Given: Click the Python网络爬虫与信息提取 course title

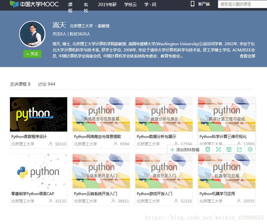Looking at the screenshot, I should coord(98,137).
